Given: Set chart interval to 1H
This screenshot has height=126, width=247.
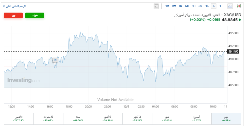Looking at the screenshot, I should pos(194,6).
